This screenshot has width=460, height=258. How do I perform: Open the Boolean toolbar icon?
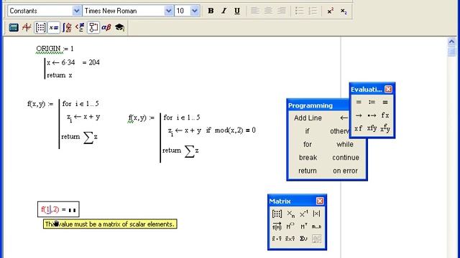[x=80, y=27]
